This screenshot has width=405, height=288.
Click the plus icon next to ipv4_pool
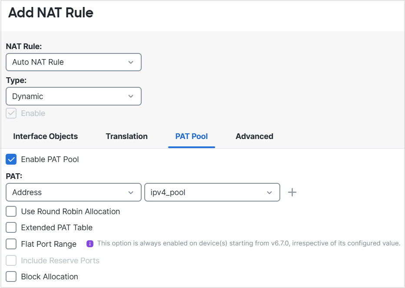(x=292, y=192)
